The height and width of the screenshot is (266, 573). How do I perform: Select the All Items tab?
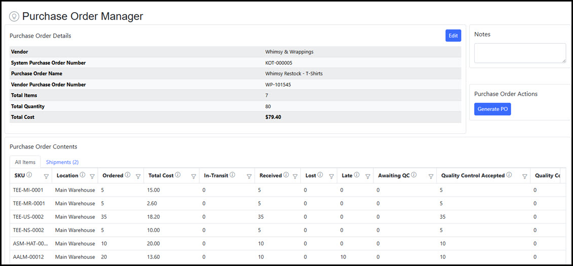[25, 162]
